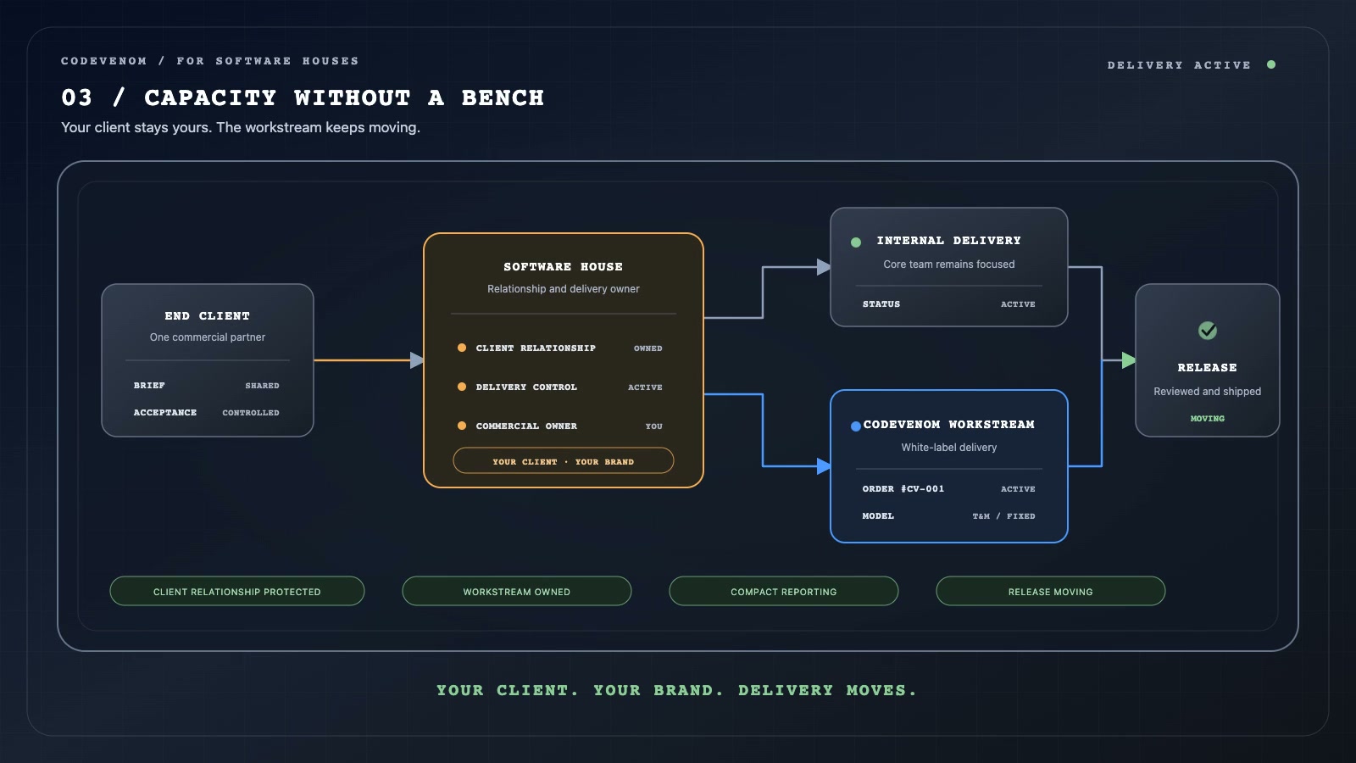The image size is (1356, 763).
Task: Click the T&M / Fixed model value
Action: (1004, 516)
